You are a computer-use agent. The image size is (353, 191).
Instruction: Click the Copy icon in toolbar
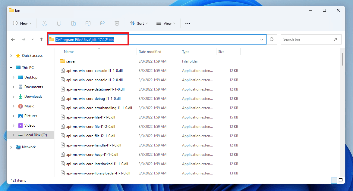click(x=59, y=23)
